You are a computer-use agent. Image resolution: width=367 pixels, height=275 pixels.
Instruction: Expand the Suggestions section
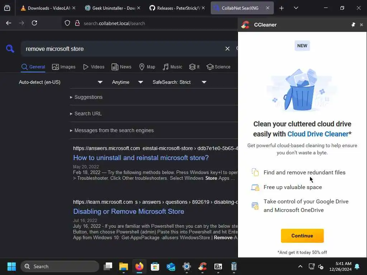[86, 97]
